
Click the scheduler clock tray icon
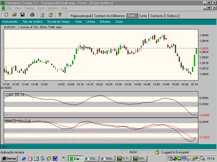pos(170,158)
